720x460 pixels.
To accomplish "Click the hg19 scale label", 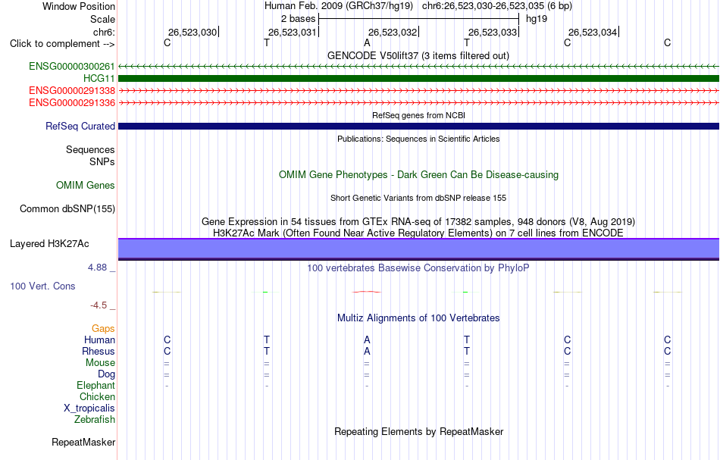I will [537, 19].
